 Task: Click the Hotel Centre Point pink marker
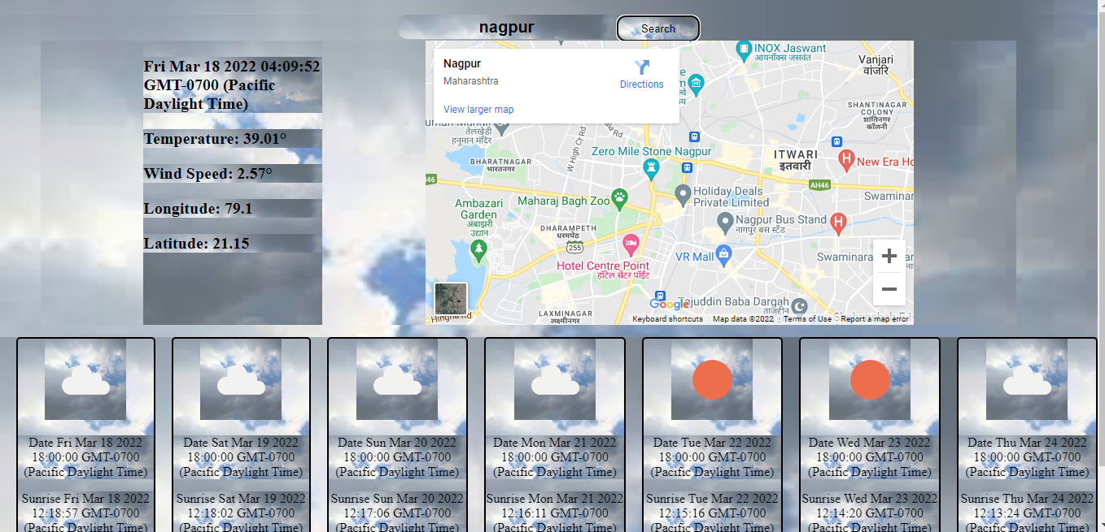631,244
